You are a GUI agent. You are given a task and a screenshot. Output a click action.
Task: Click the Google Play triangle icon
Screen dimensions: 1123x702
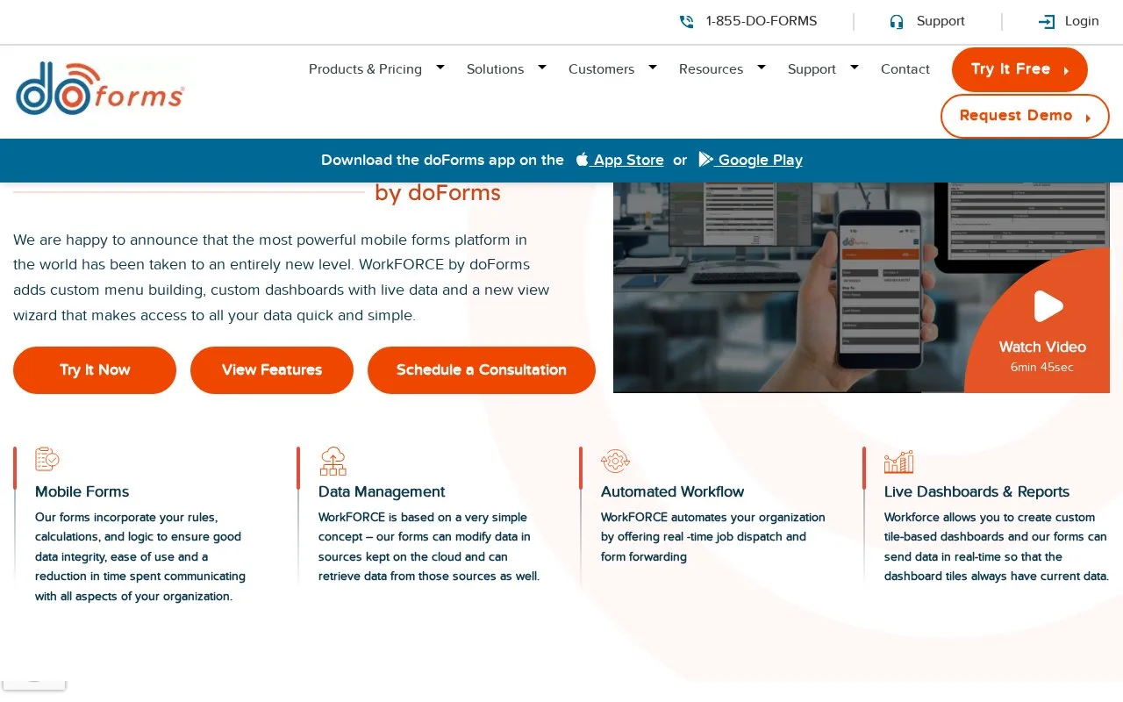(705, 160)
